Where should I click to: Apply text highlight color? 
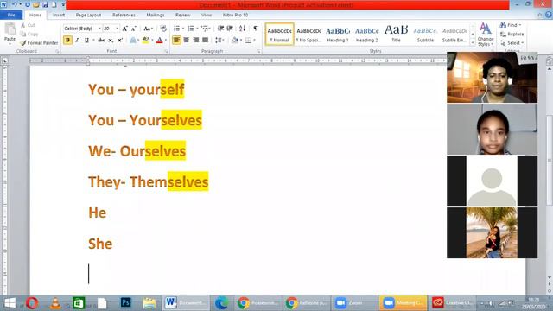tap(145, 40)
